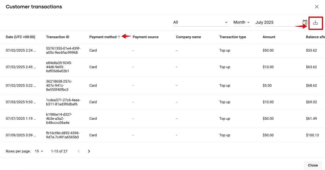The height and width of the screenshot is (170, 325).
Task: Go to previous page of transactions
Action: tap(79, 151)
